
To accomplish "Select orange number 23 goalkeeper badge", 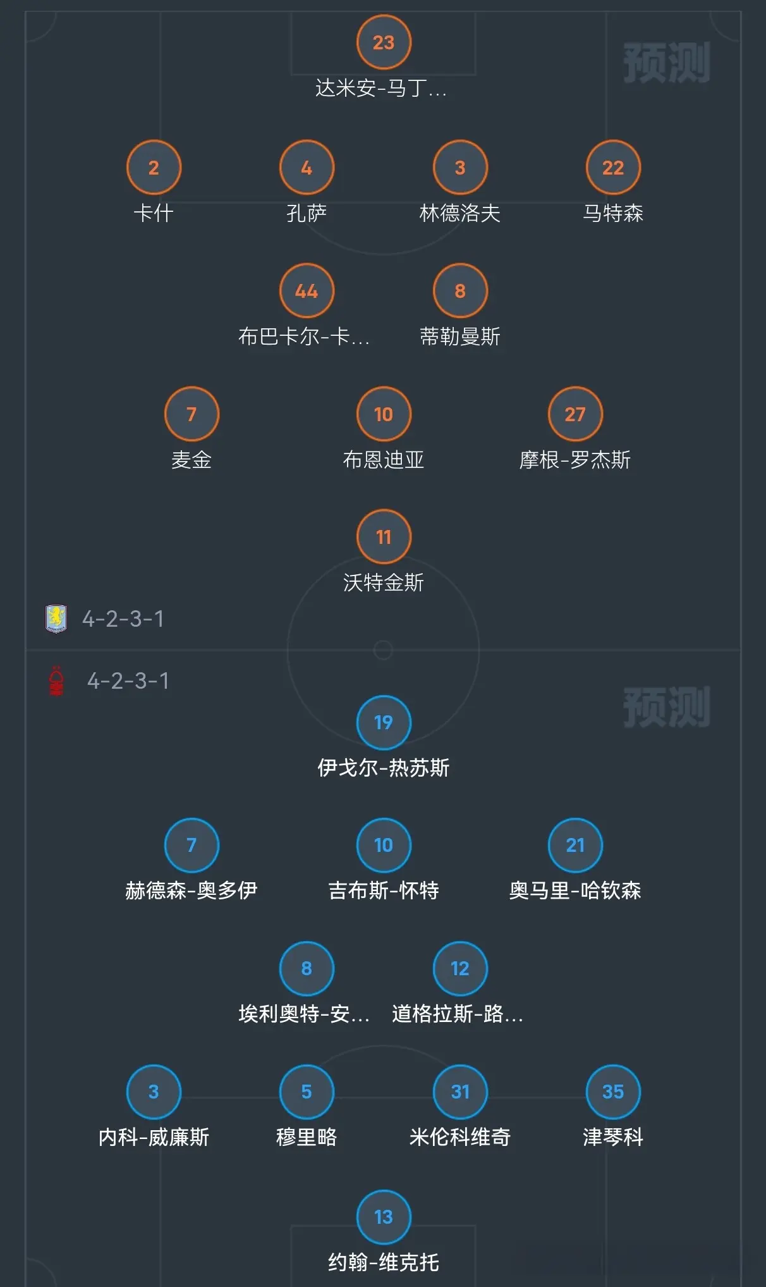I will click(384, 42).
